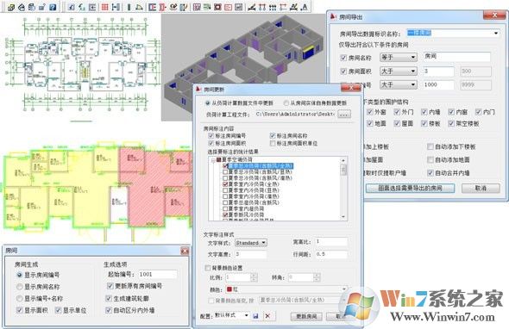Click the ... browse button for 工程文件

[x=344, y=115]
